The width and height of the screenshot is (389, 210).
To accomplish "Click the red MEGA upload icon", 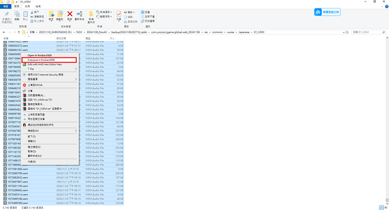I will coord(24,85).
